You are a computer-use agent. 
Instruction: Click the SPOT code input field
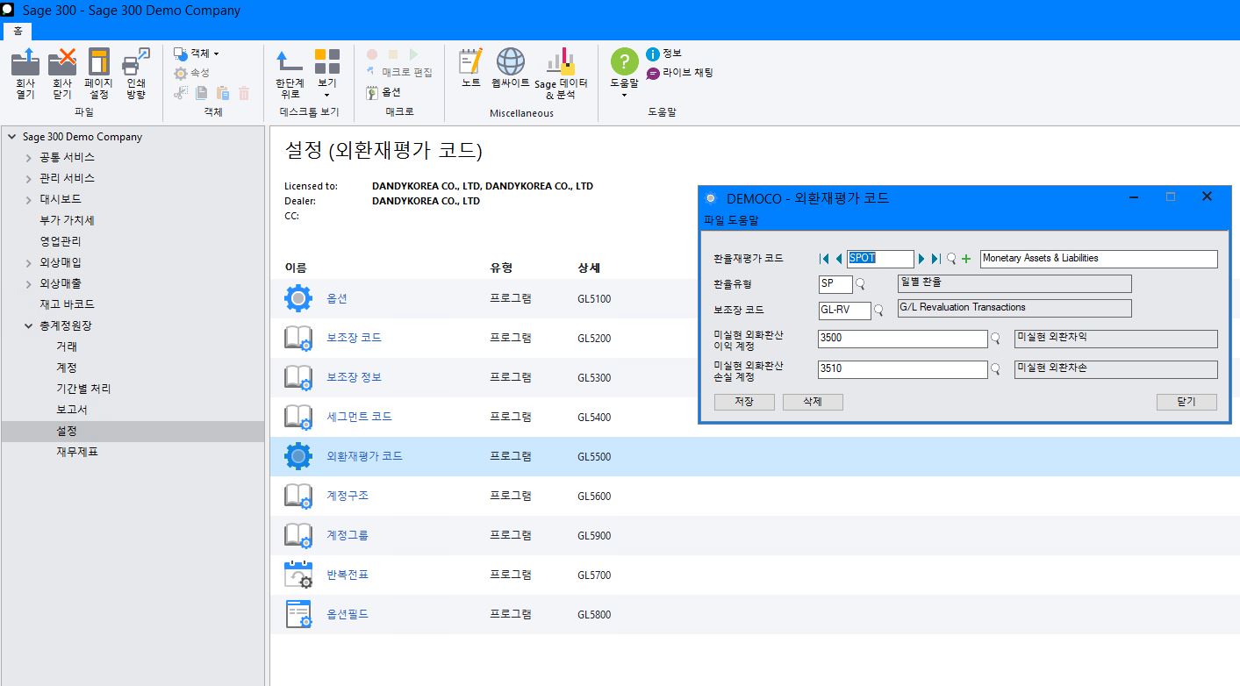point(880,259)
